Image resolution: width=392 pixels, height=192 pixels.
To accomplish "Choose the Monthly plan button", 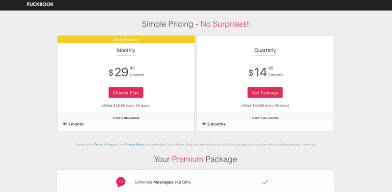I will pyautogui.click(x=126, y=92).
